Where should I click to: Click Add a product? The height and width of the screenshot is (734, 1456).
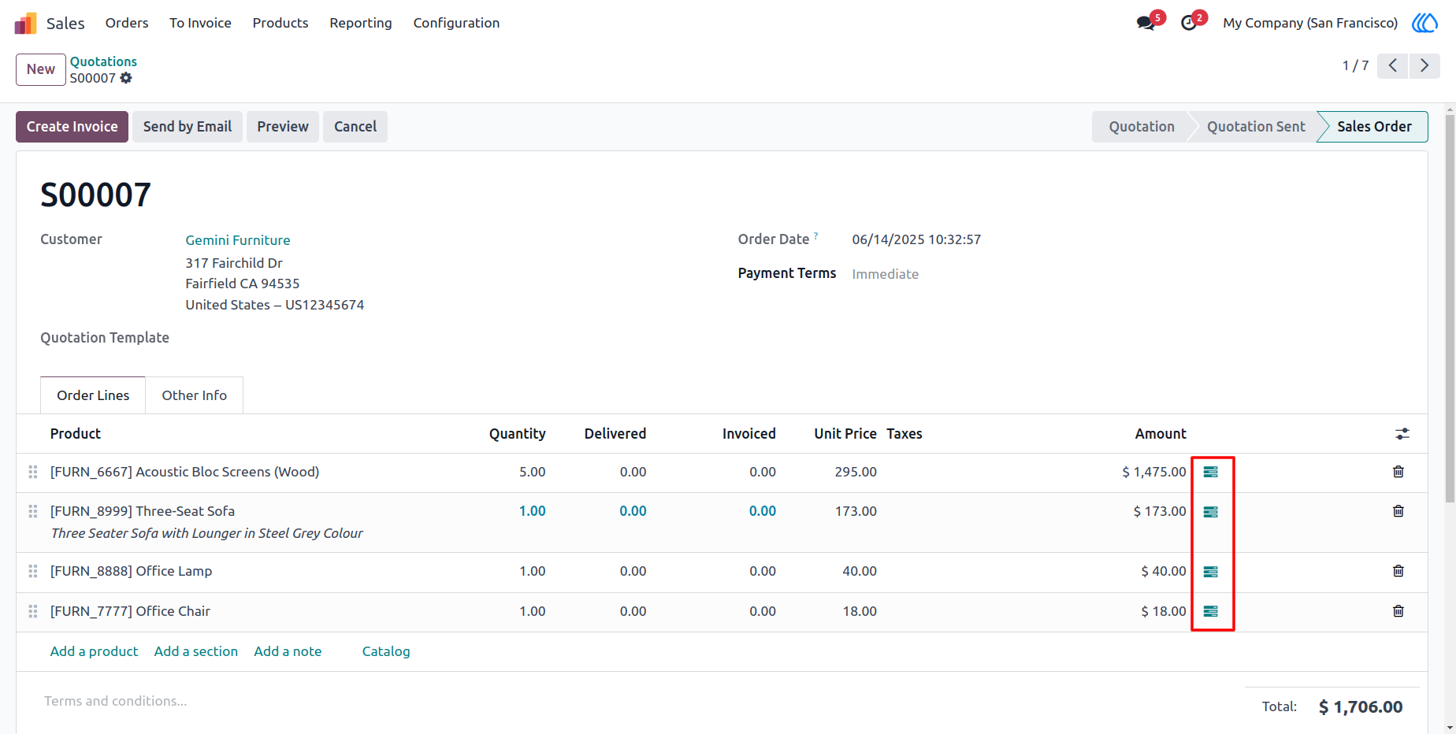pyautogui.click(x=94, y=651)
